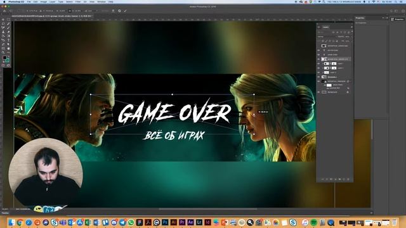Click Add layer style fx icon
This screenshot has width=406, height=228.
[327, 179]
